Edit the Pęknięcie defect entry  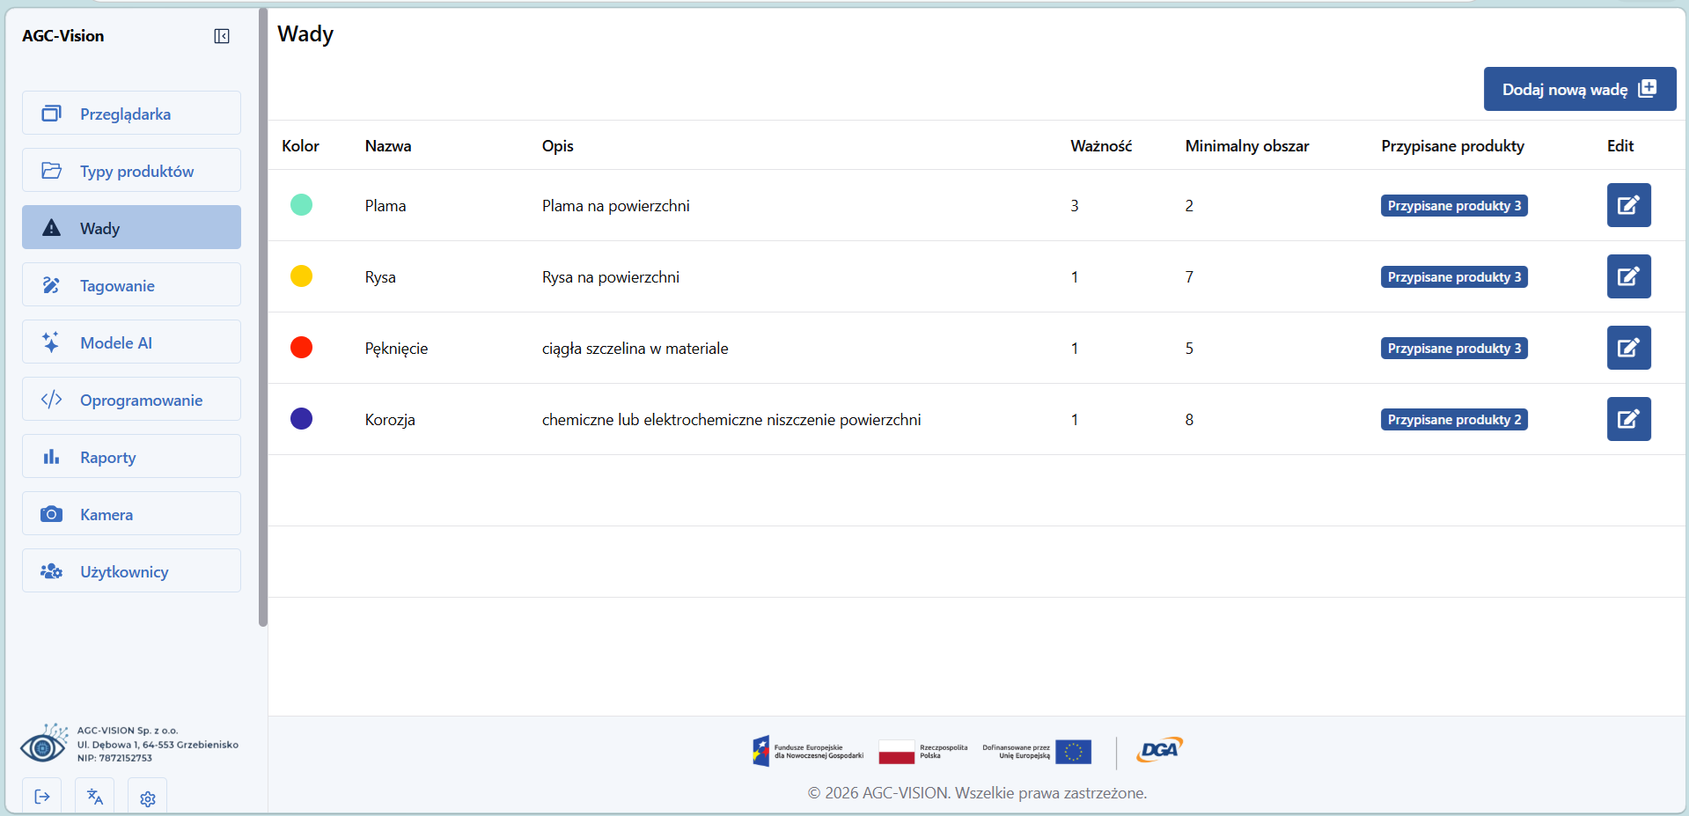tap(1628, 348)
